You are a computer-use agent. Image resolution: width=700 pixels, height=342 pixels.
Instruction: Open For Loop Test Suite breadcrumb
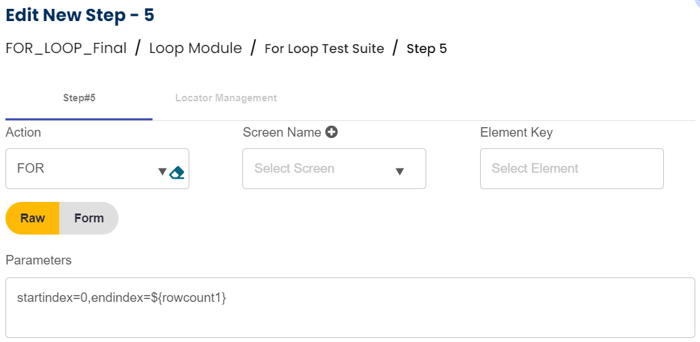(324, 48)
